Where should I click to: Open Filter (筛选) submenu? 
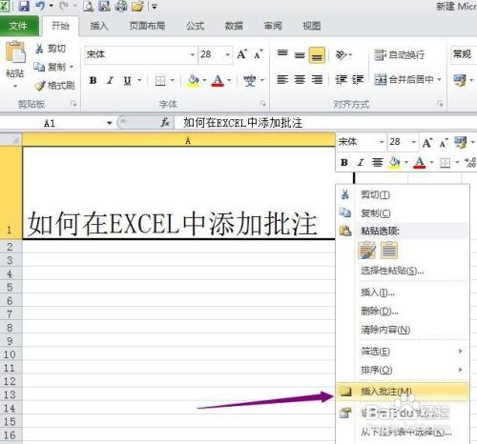click(403, 352)
